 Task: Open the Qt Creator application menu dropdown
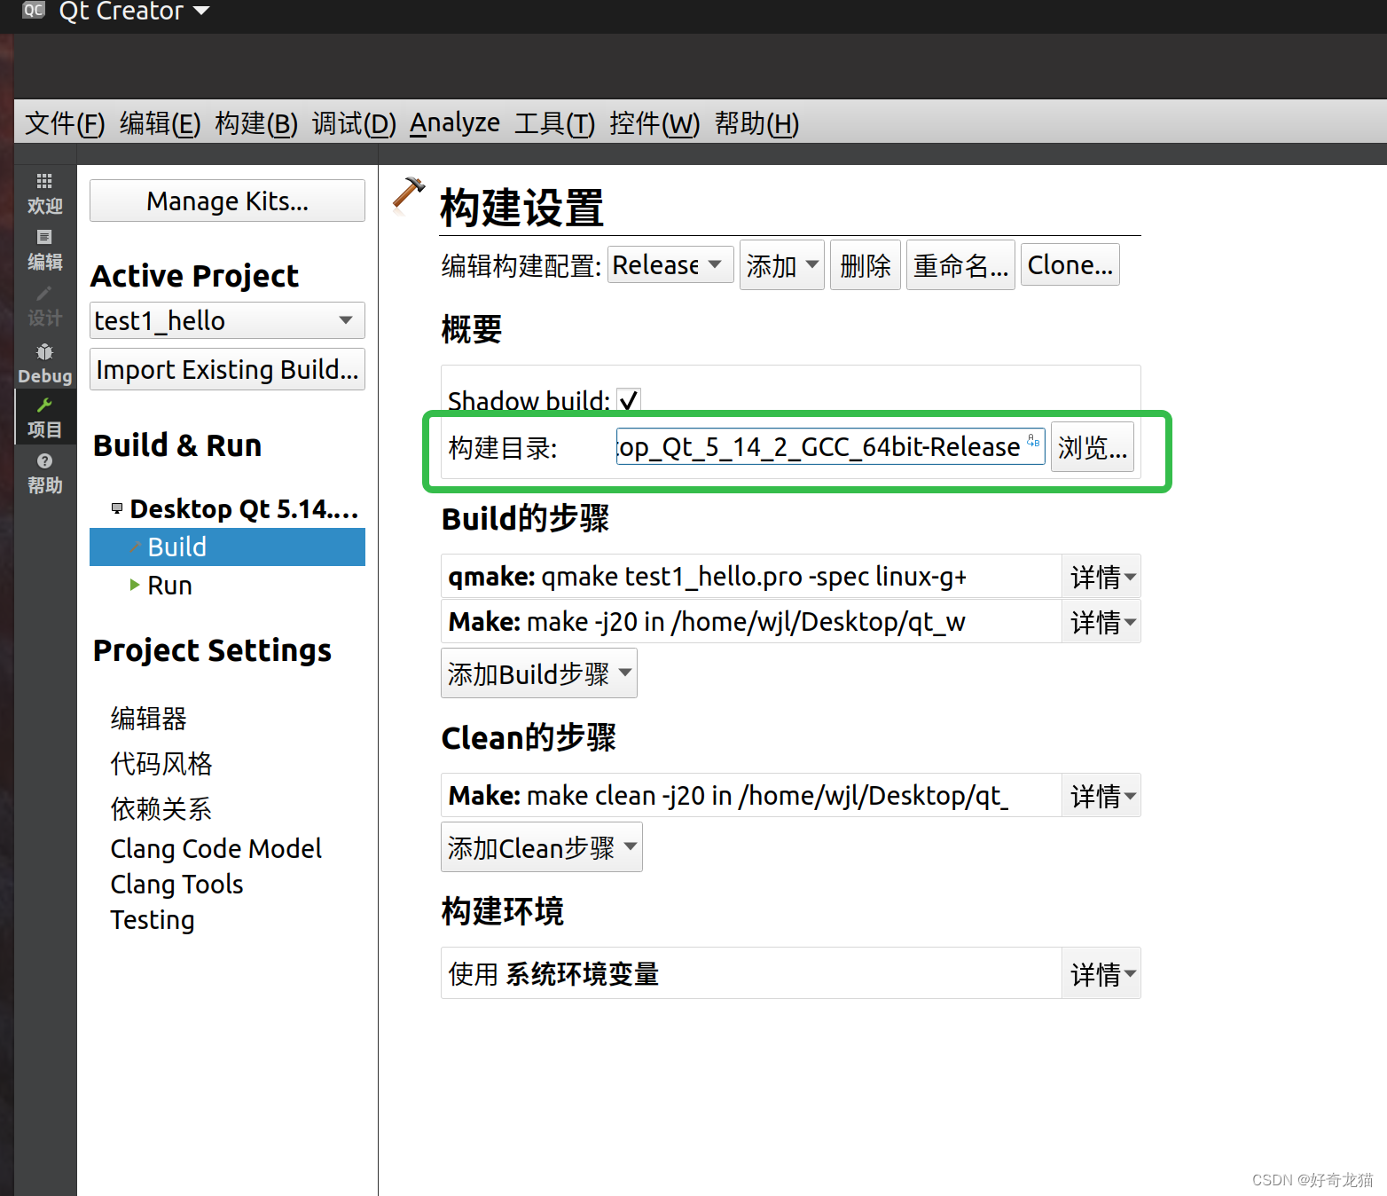[134, 11]
